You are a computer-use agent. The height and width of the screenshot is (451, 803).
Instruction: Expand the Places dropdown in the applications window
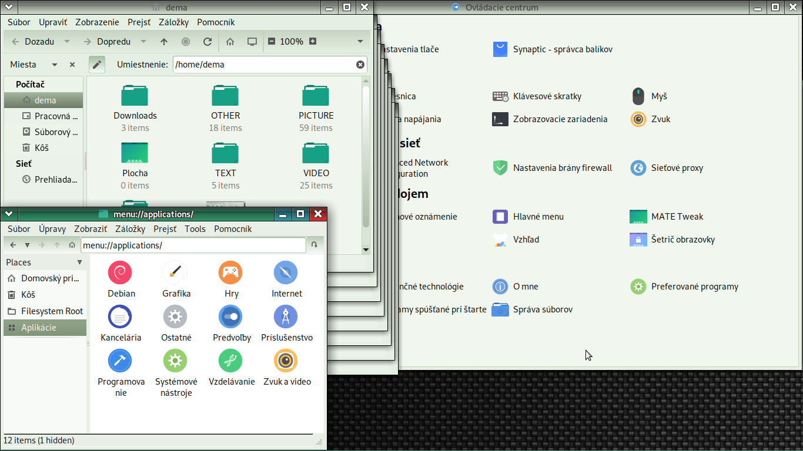tap(80, 262)
